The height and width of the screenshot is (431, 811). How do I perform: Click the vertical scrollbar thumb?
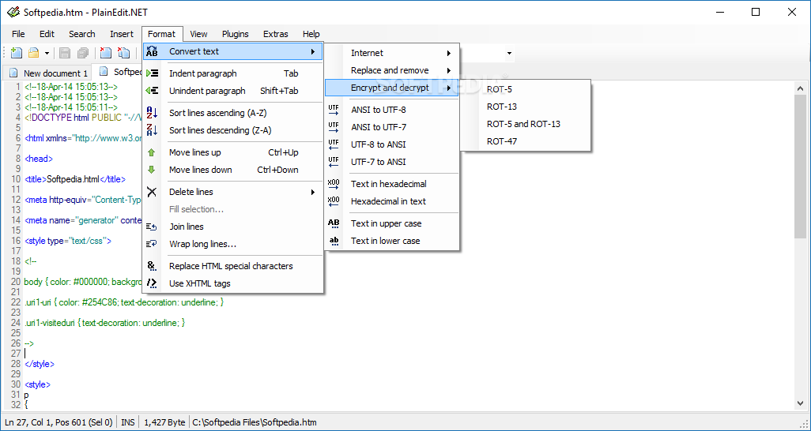point(800,167)
